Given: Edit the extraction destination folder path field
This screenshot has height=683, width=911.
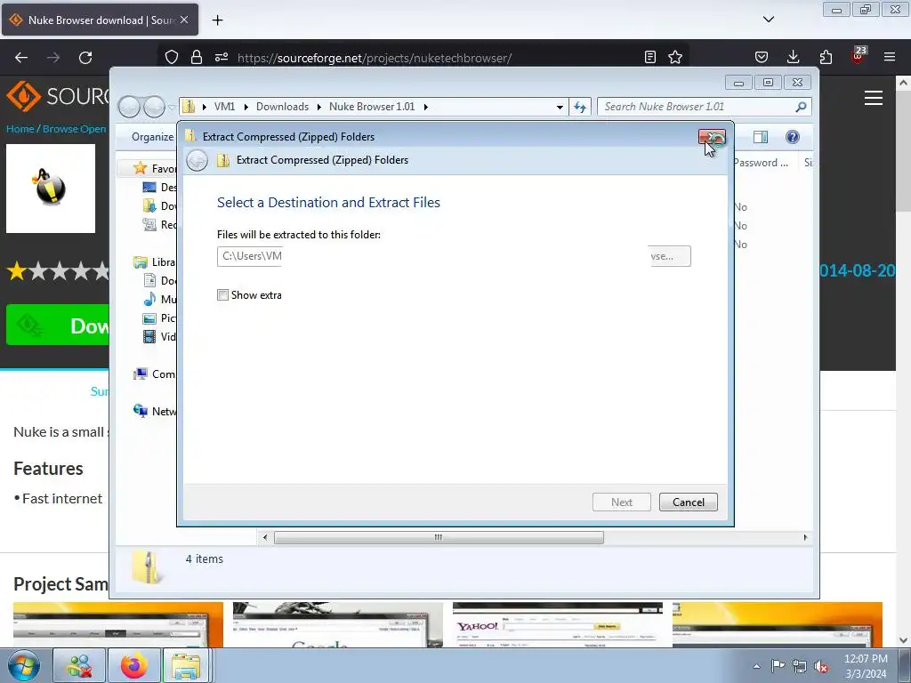Looking at the screenshot, I should click(249, 256).
